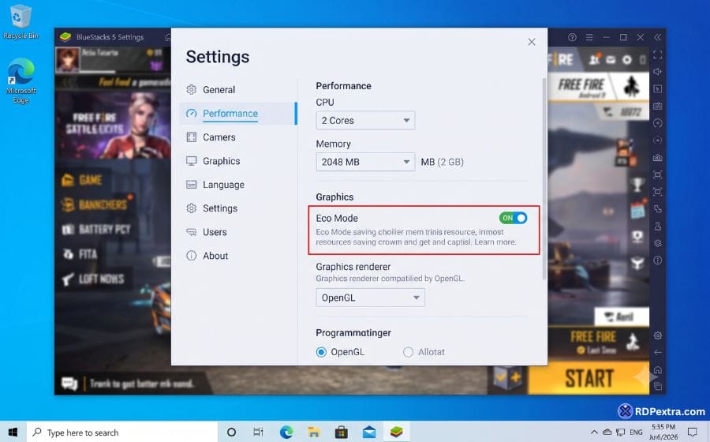The height and width of the screenshot is (442, 710).
Task: Click the About info icon
Action: tap(192, 256)
